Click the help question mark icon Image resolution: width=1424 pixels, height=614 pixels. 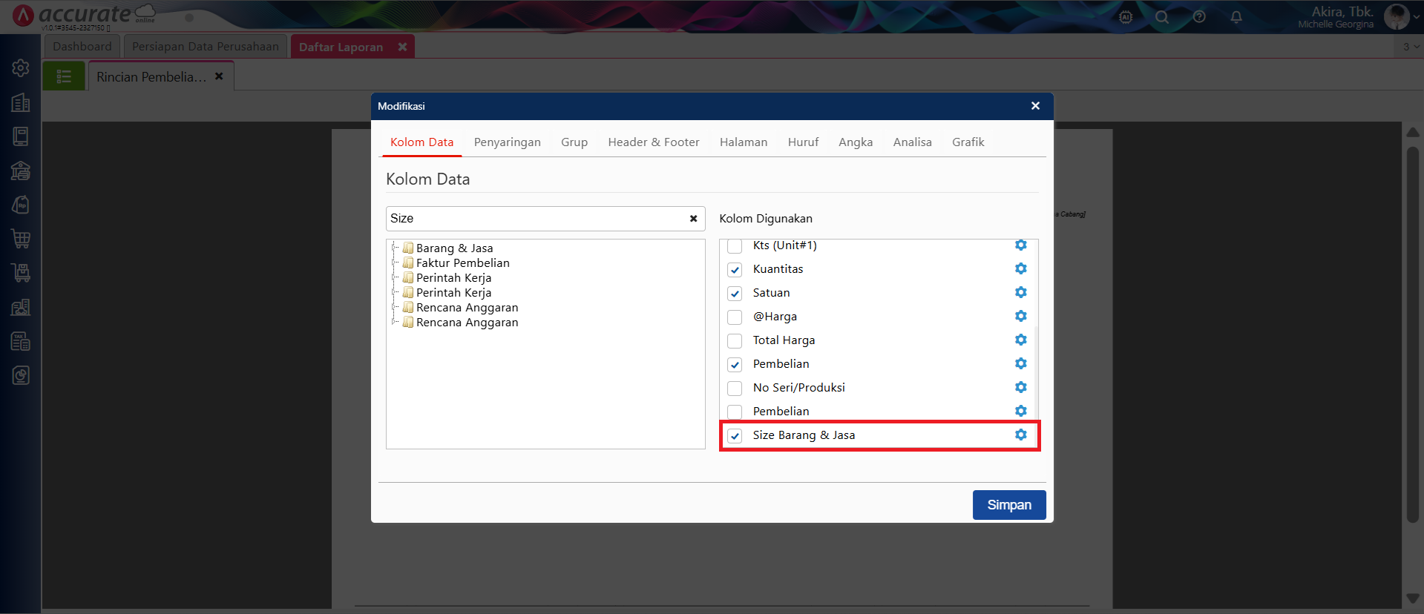(x=1199, y=17)
